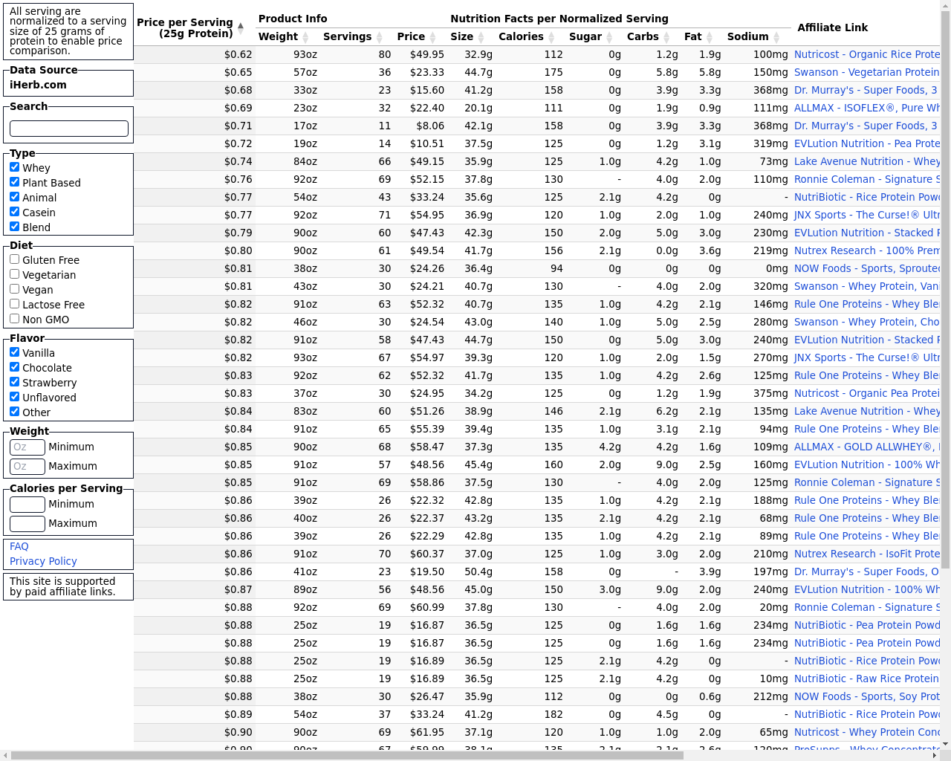Toggle the Animal type checkbox

[14, 197]
